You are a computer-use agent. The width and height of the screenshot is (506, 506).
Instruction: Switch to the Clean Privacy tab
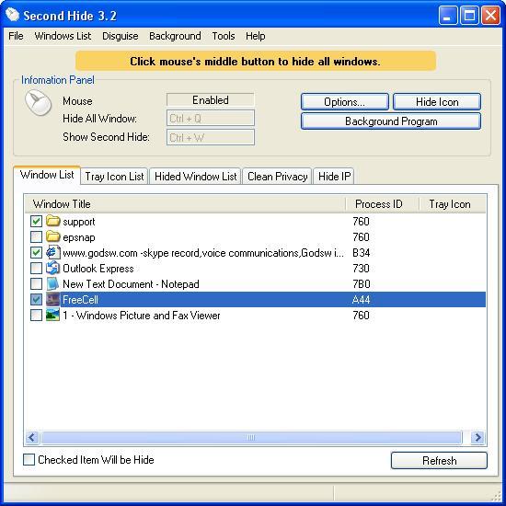pos(277,177)
